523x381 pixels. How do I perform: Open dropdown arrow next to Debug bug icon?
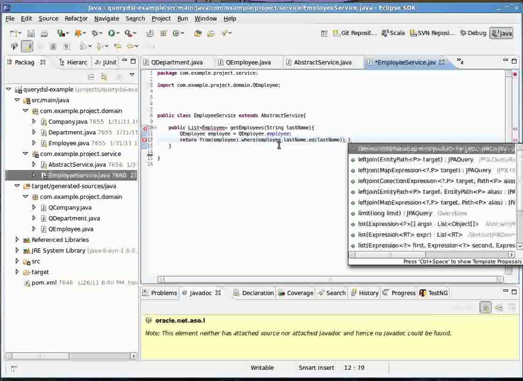102,33
